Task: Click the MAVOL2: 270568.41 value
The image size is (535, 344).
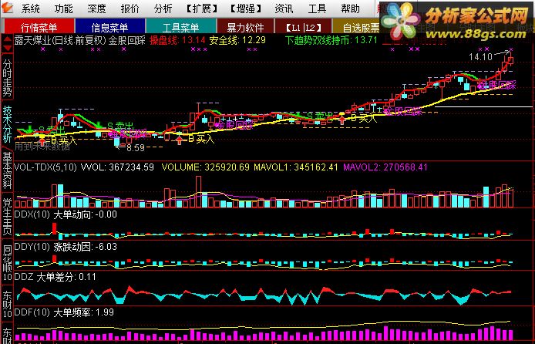Action: tap(385, 167)
